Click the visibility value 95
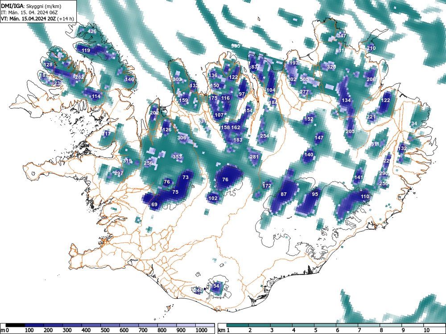Viewport: 446px width, 334px height. [314, 194]
